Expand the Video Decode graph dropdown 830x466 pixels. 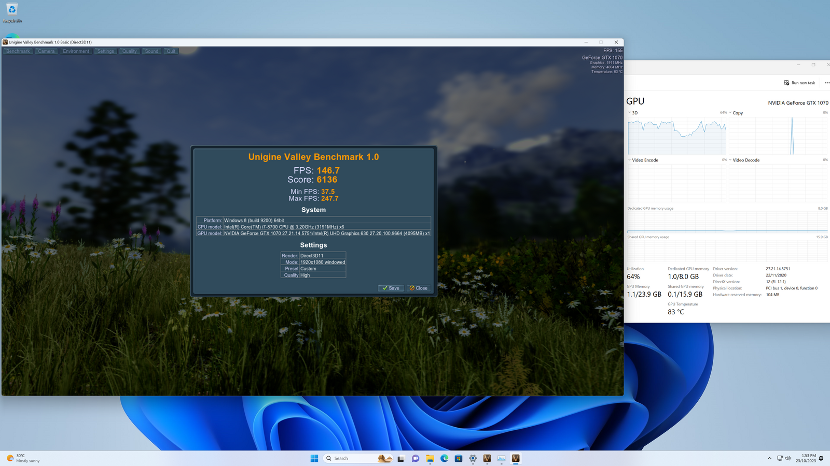coord(730,160)
